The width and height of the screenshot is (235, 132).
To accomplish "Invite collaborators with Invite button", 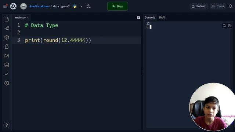I will click(x=218, y=6).
